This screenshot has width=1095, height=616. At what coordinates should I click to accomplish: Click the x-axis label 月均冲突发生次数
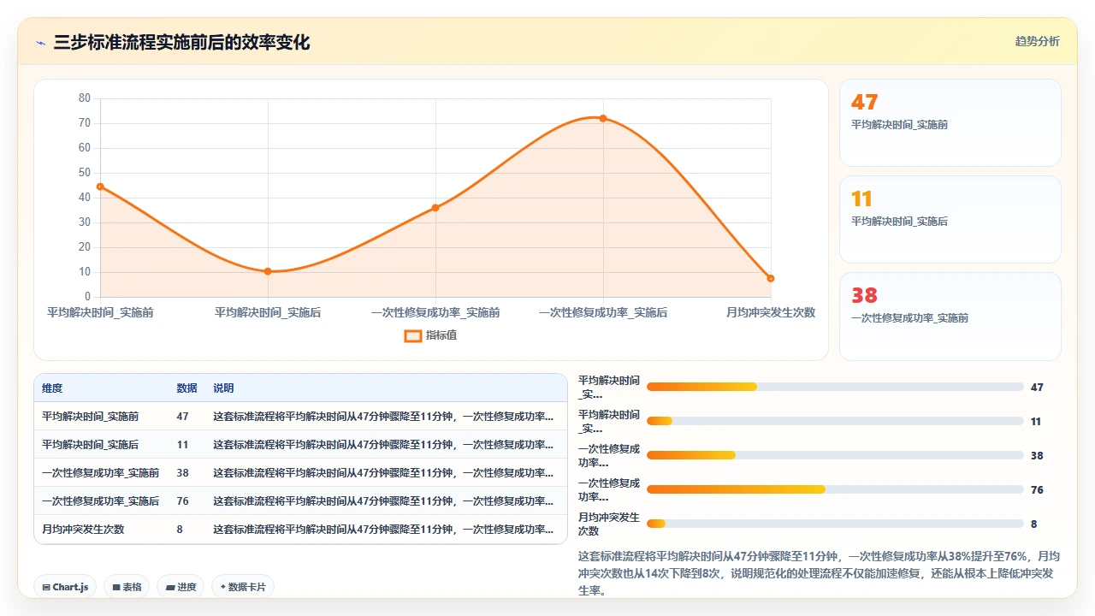pos(771,313)
